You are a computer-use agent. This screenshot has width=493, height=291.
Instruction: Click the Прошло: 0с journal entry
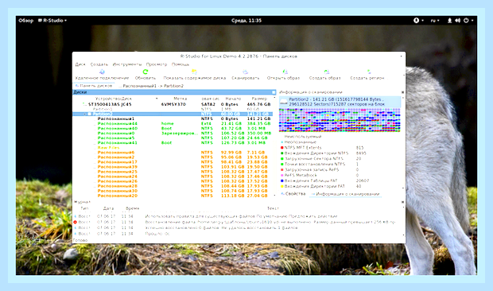[157, 234]
